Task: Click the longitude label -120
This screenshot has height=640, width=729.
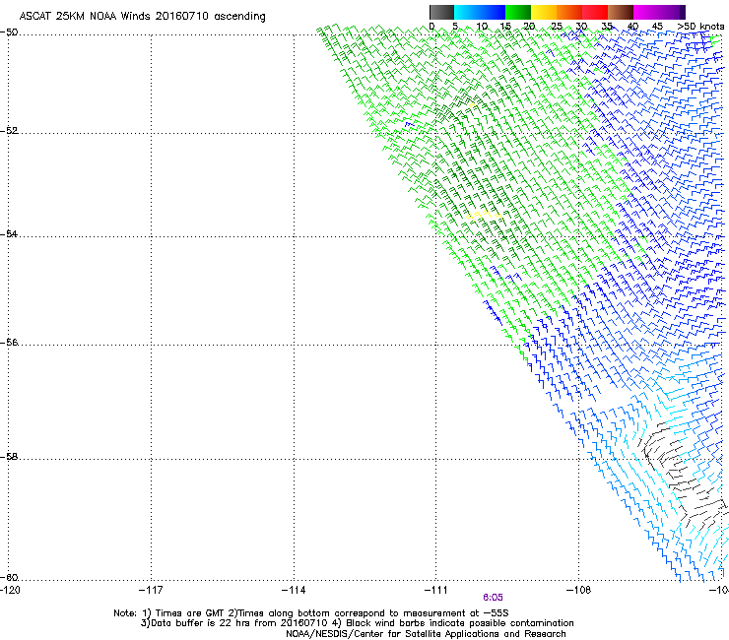Action: (x=10, y=590)
